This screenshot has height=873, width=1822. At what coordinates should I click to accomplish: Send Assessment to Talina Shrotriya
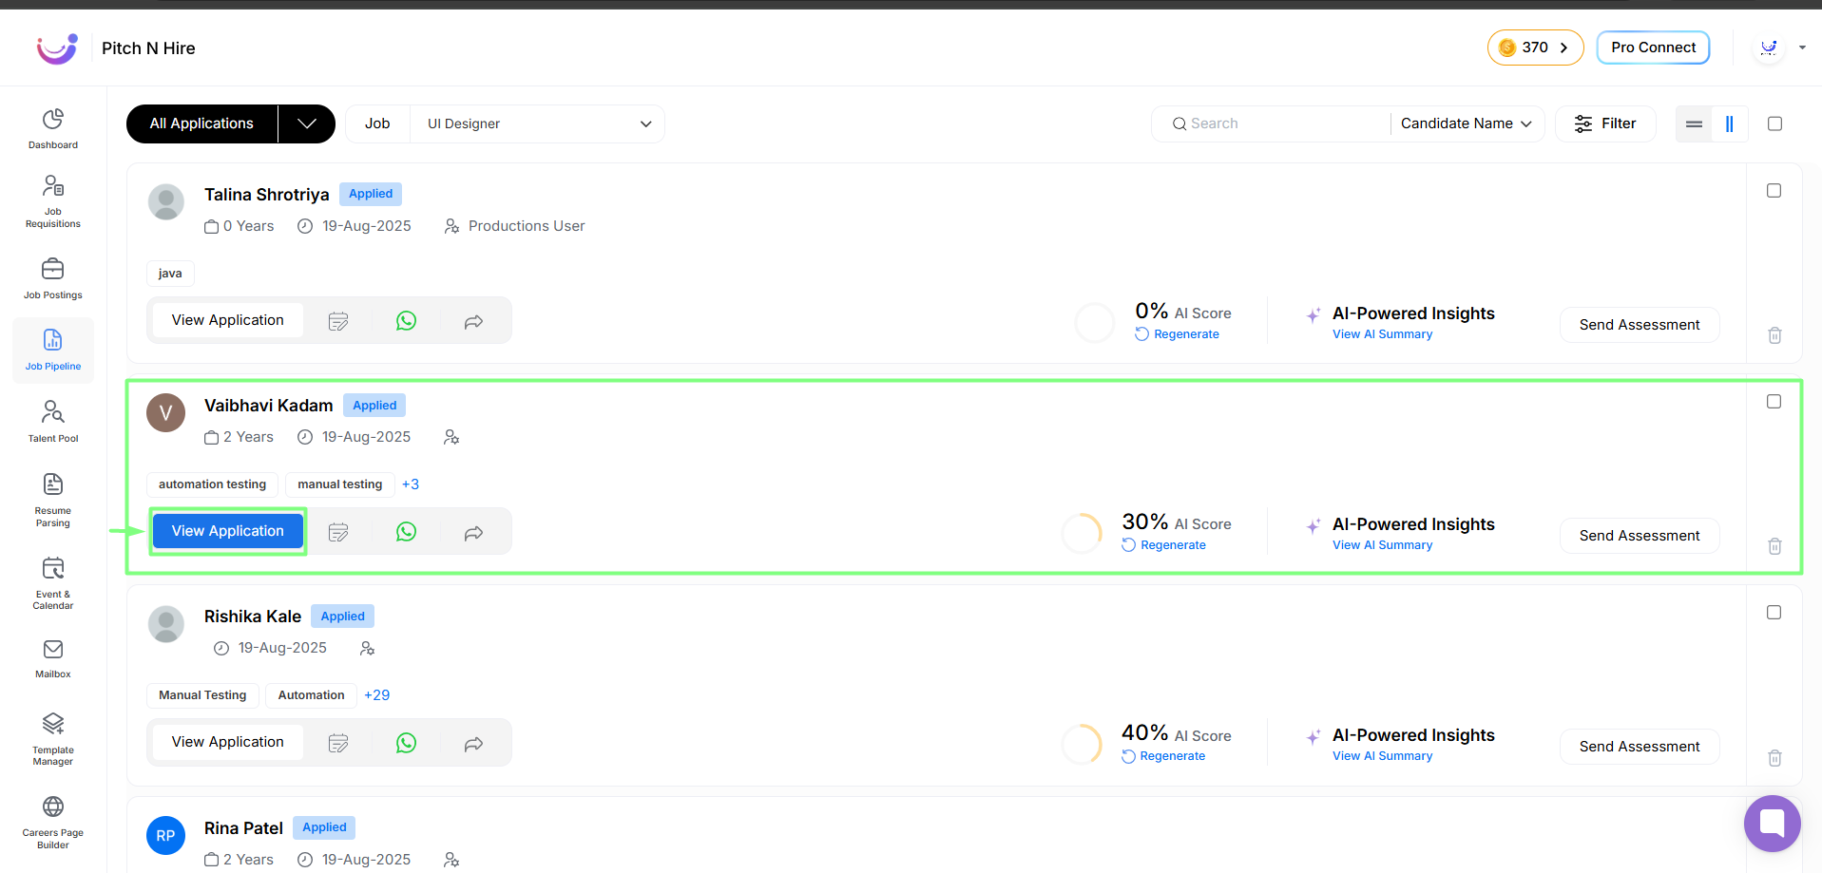tap(1640, 325)
